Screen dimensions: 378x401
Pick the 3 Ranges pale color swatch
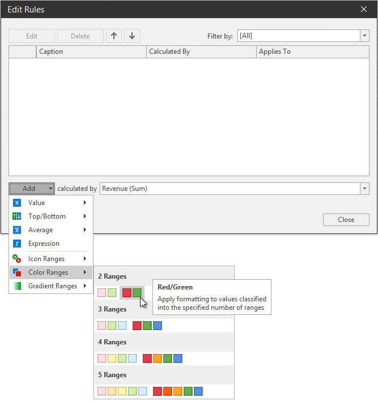[x=112, y=326]
